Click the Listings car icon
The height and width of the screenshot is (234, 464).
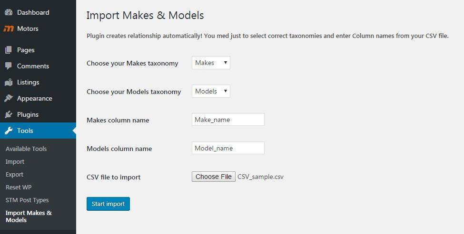[x=9, y=82]
